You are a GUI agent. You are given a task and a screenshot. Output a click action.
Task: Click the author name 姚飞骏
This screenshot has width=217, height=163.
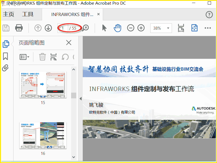click(96, 105)
